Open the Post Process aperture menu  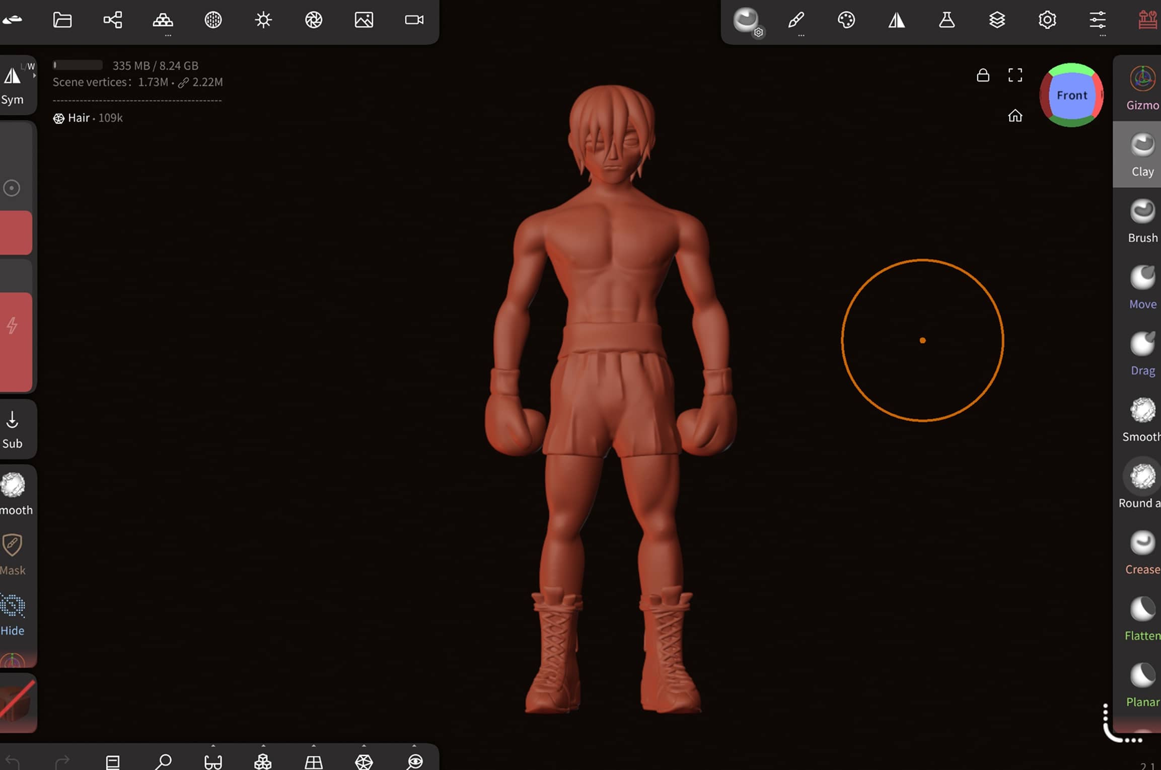coord(314,20)
